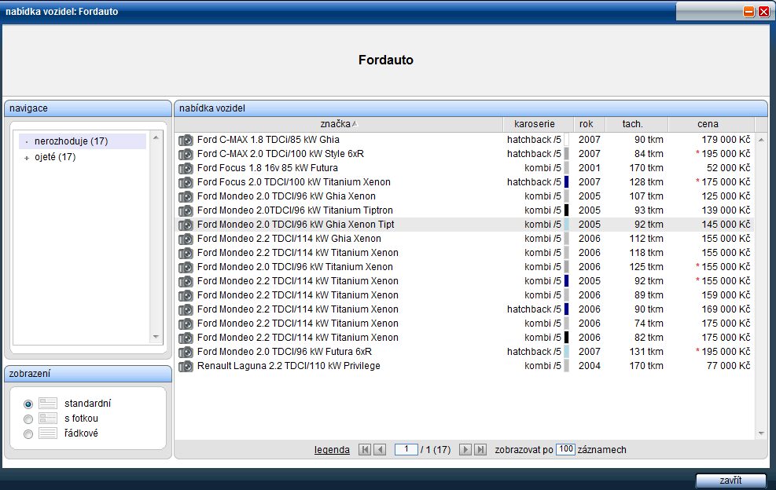Sort vehicles by 'cena' column
The height and width of the screenshot is (490, 776).
click(708, 124)
